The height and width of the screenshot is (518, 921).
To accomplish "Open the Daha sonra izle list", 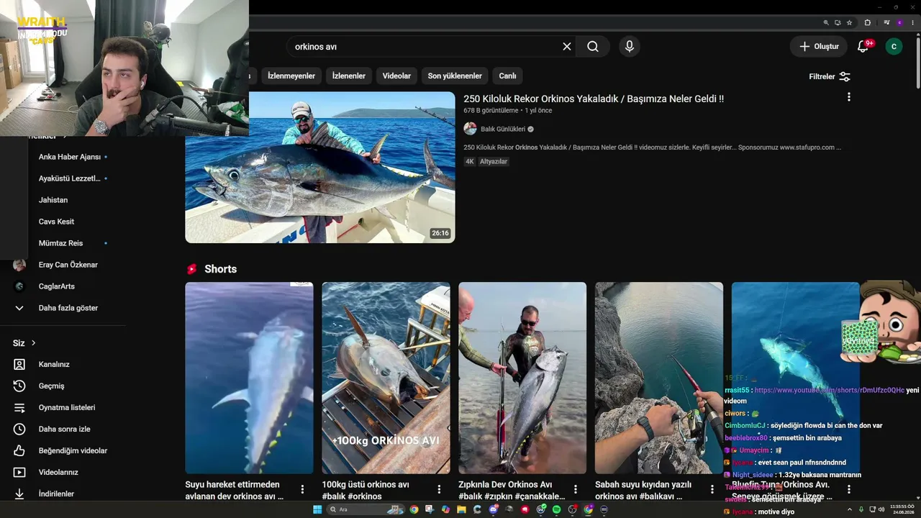I will pos(65,430).
